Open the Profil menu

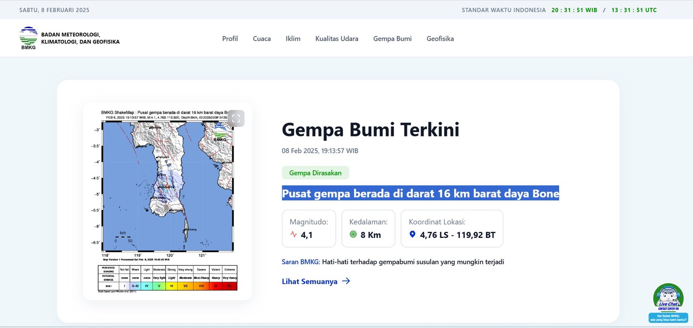tap(230, 39)
